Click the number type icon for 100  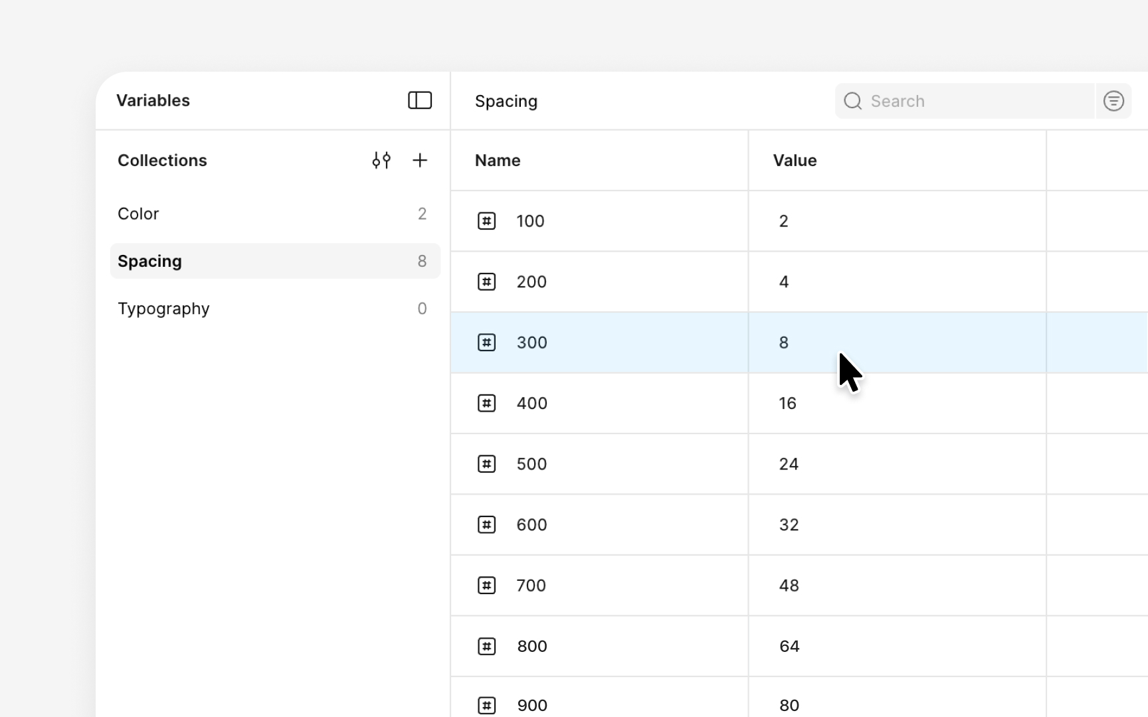point(486,221)
